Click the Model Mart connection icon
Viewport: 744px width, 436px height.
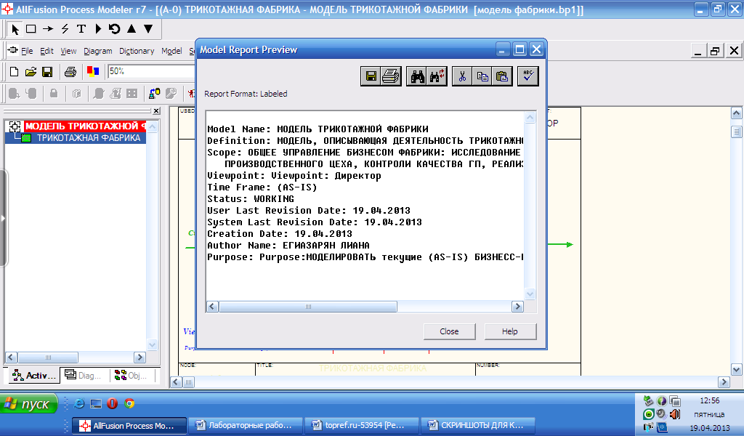154,94
